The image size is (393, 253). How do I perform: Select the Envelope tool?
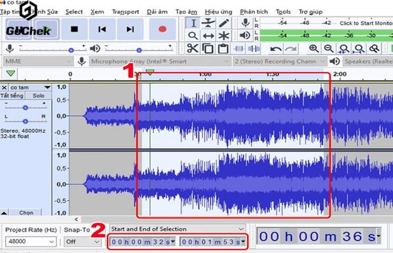point(208,23)
